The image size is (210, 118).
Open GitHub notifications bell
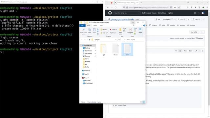[x=195, y=13]
